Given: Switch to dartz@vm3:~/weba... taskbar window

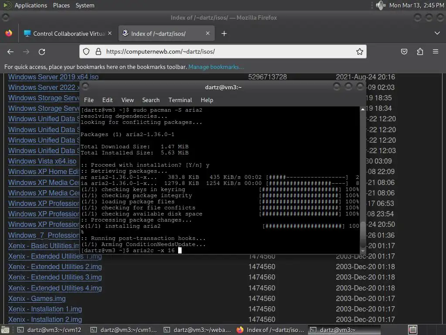Looking at the screenshot, I should [198, 330].
